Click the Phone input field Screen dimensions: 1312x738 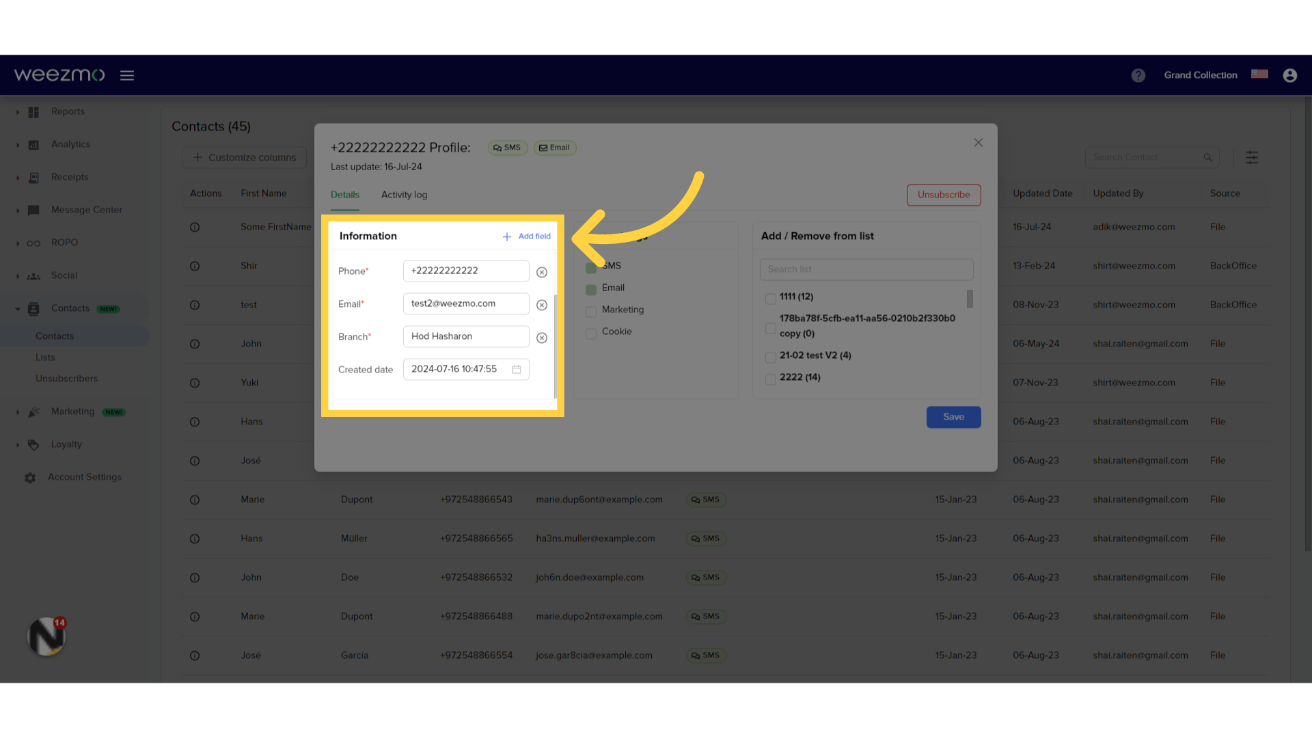466,271
